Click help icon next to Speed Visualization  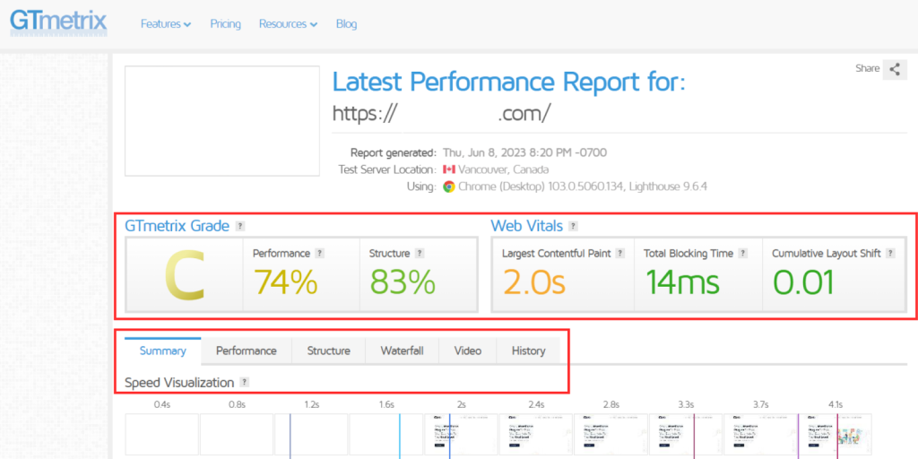[x=245, y=382]
